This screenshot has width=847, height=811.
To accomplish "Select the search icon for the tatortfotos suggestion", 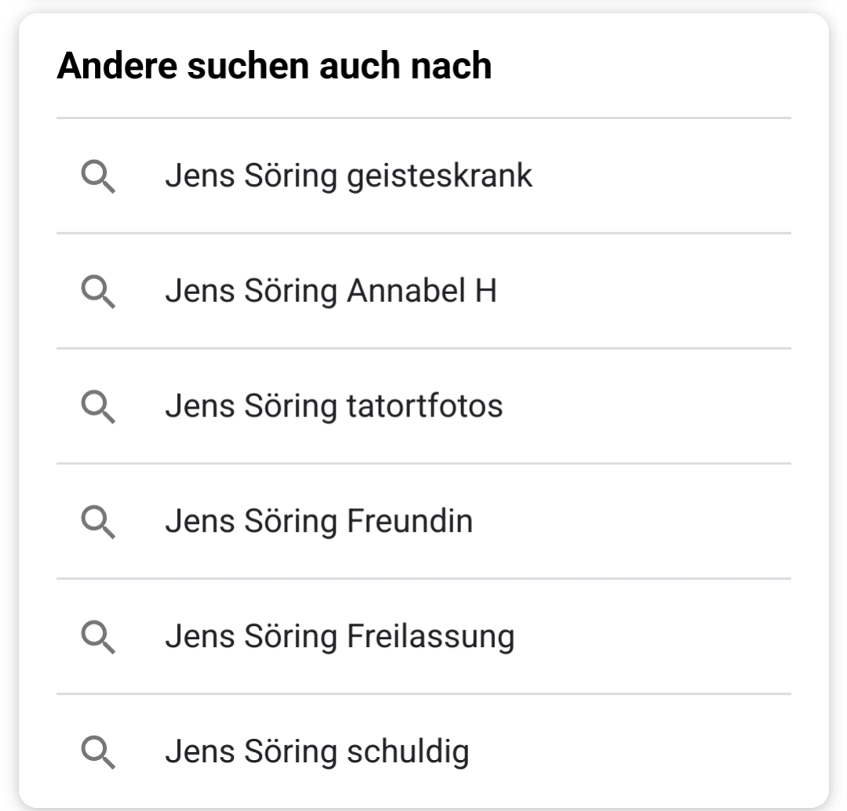I will click(x=98, y=406).
